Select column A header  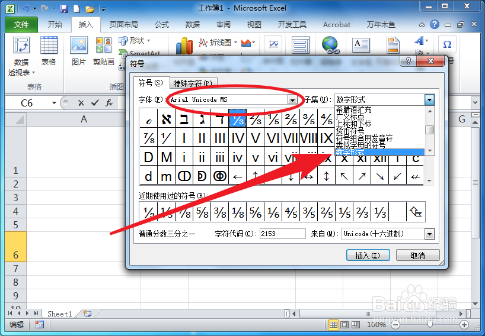84,119
